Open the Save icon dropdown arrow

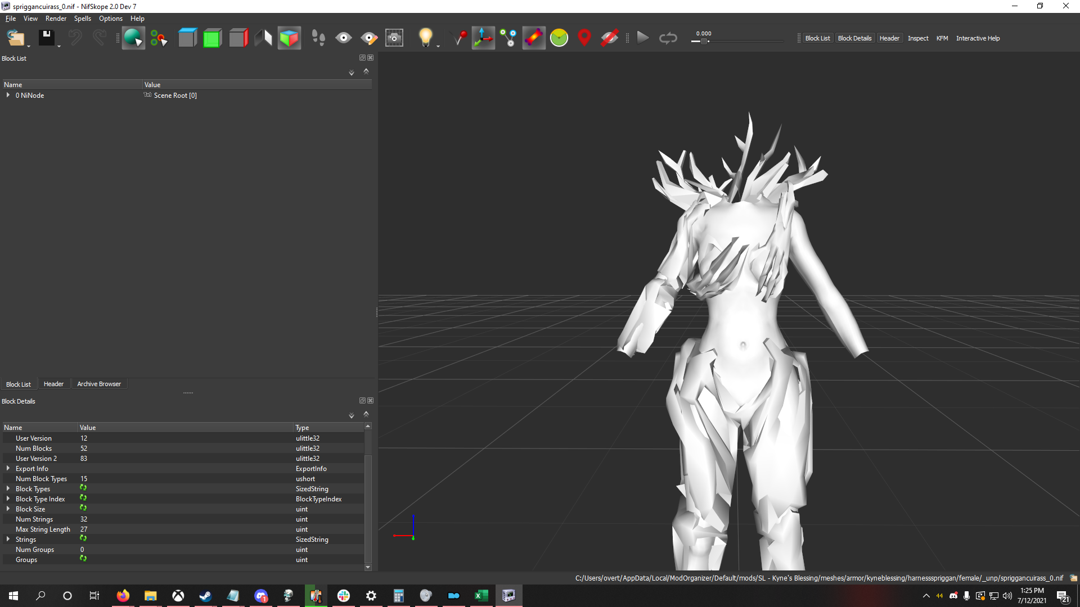pyautogui.click(x=59, y=46)
